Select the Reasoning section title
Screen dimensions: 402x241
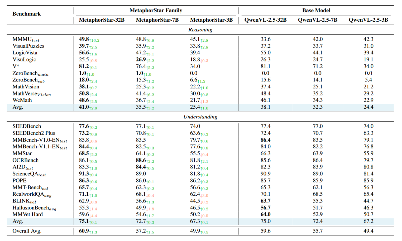[200, 30]
